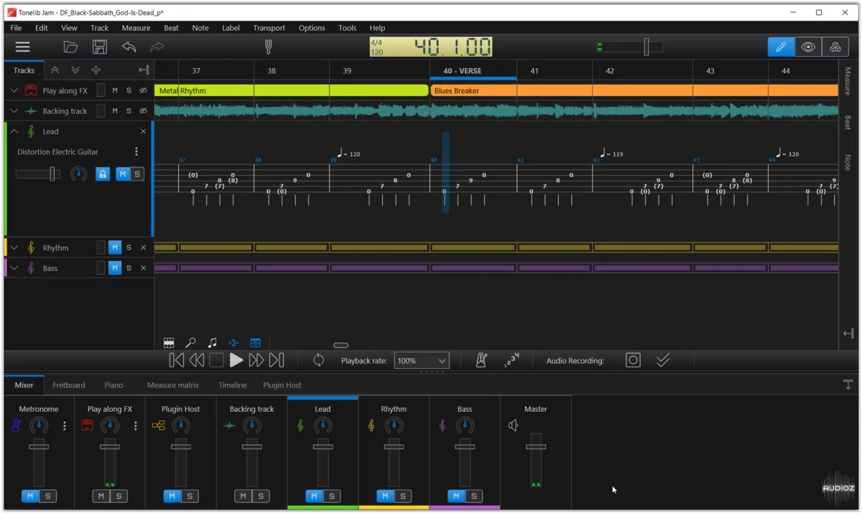Open Distortion Electric Guitar options menu
The image size is (862, 513).
pos(136,151)
